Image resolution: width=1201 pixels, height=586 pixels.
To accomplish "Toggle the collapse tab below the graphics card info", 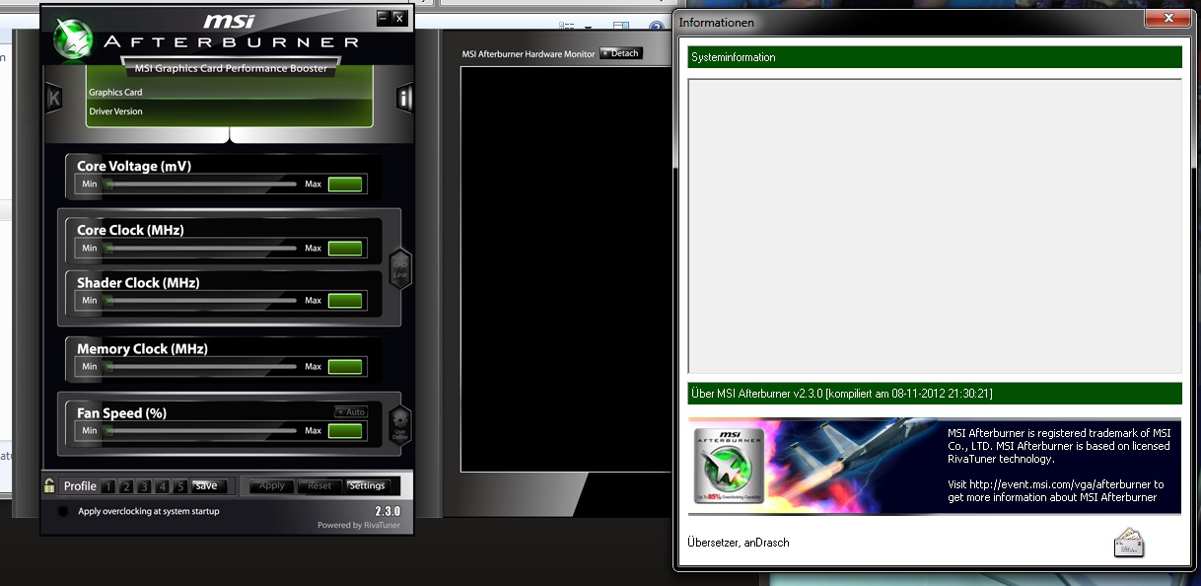I will click(230, 135).
